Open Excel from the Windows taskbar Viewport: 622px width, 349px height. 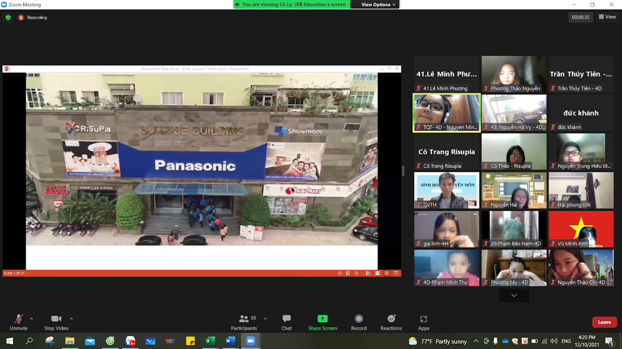(210, 341)
